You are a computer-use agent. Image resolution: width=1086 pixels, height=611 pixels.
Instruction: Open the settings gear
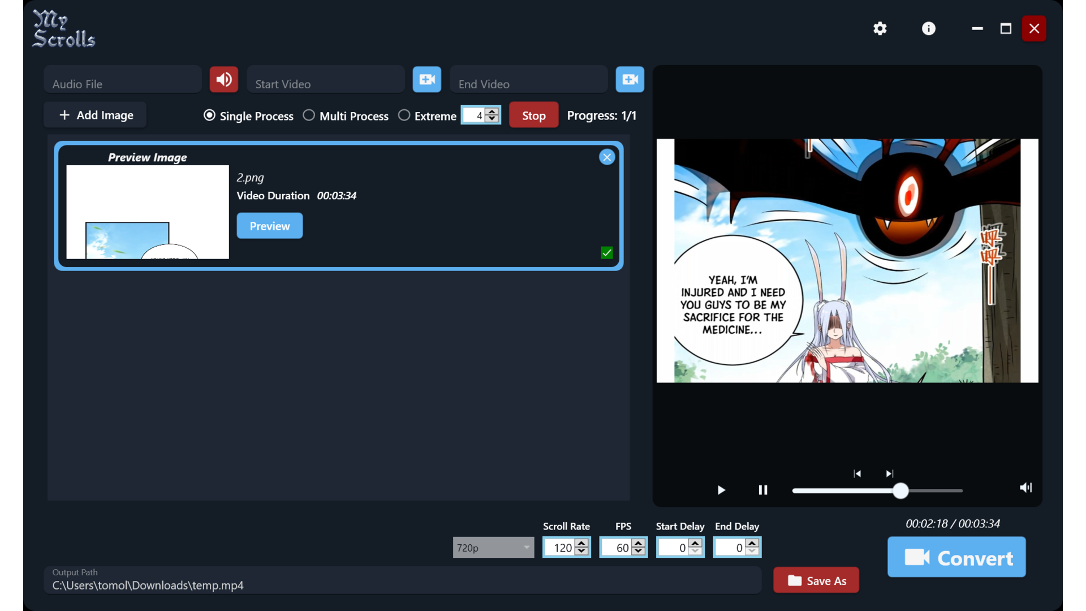tap(880, 28)
